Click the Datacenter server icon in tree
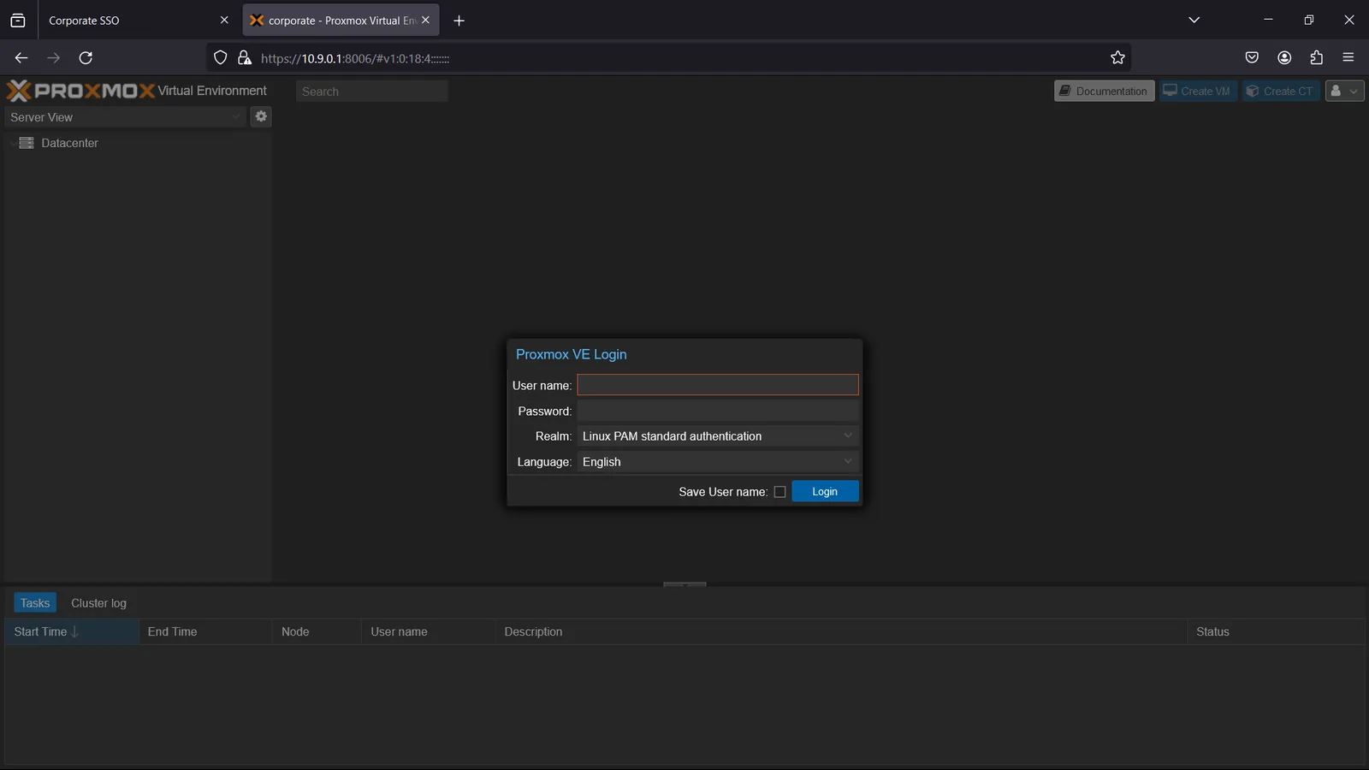 (x=27, y=143)
